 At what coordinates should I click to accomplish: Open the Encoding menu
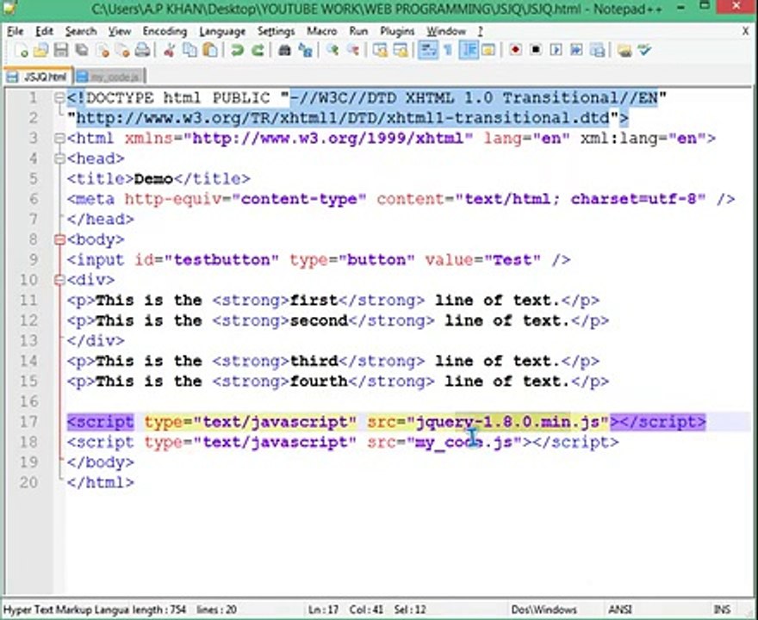coord(165,31)
